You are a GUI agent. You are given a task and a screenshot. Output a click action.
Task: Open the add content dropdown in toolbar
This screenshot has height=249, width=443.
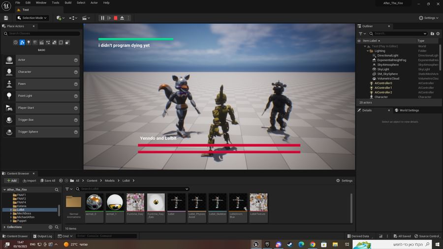61,18
